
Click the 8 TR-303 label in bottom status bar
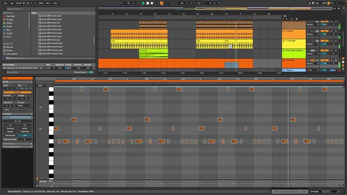point(314,191)
